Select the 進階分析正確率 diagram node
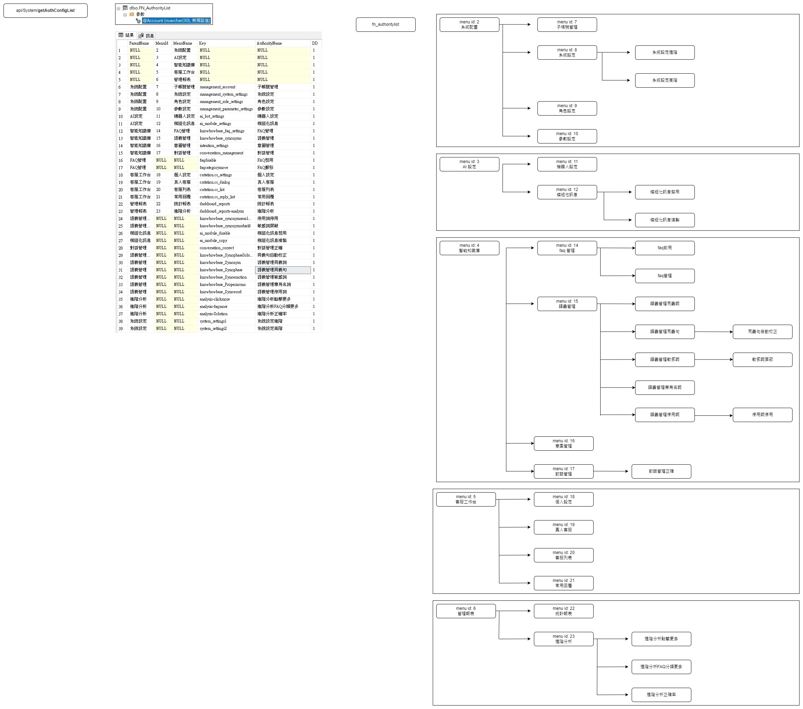The width and height of the screenshot is (803, 709). coord(661,694)
